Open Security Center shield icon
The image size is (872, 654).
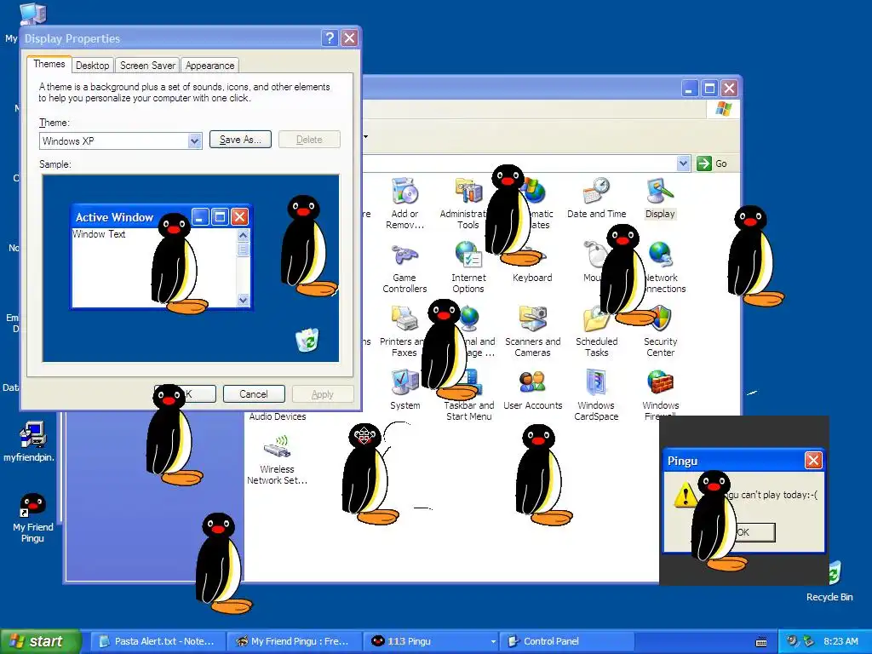(x=660, y=318)
